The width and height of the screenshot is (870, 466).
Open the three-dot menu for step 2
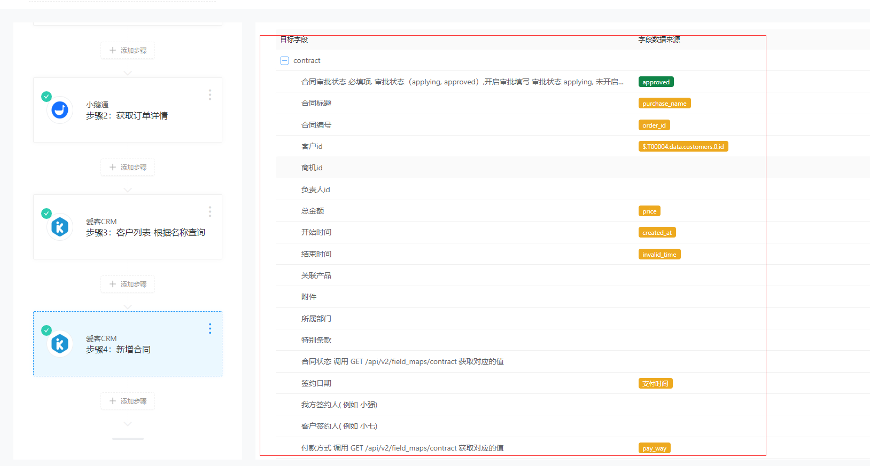coord(210,94)
